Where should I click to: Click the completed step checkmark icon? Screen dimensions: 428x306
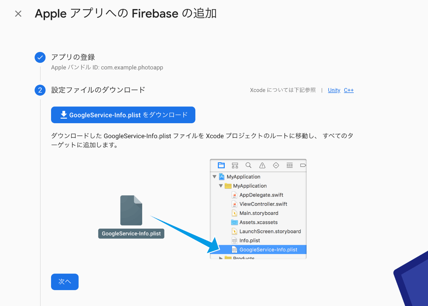pos(40,57)
